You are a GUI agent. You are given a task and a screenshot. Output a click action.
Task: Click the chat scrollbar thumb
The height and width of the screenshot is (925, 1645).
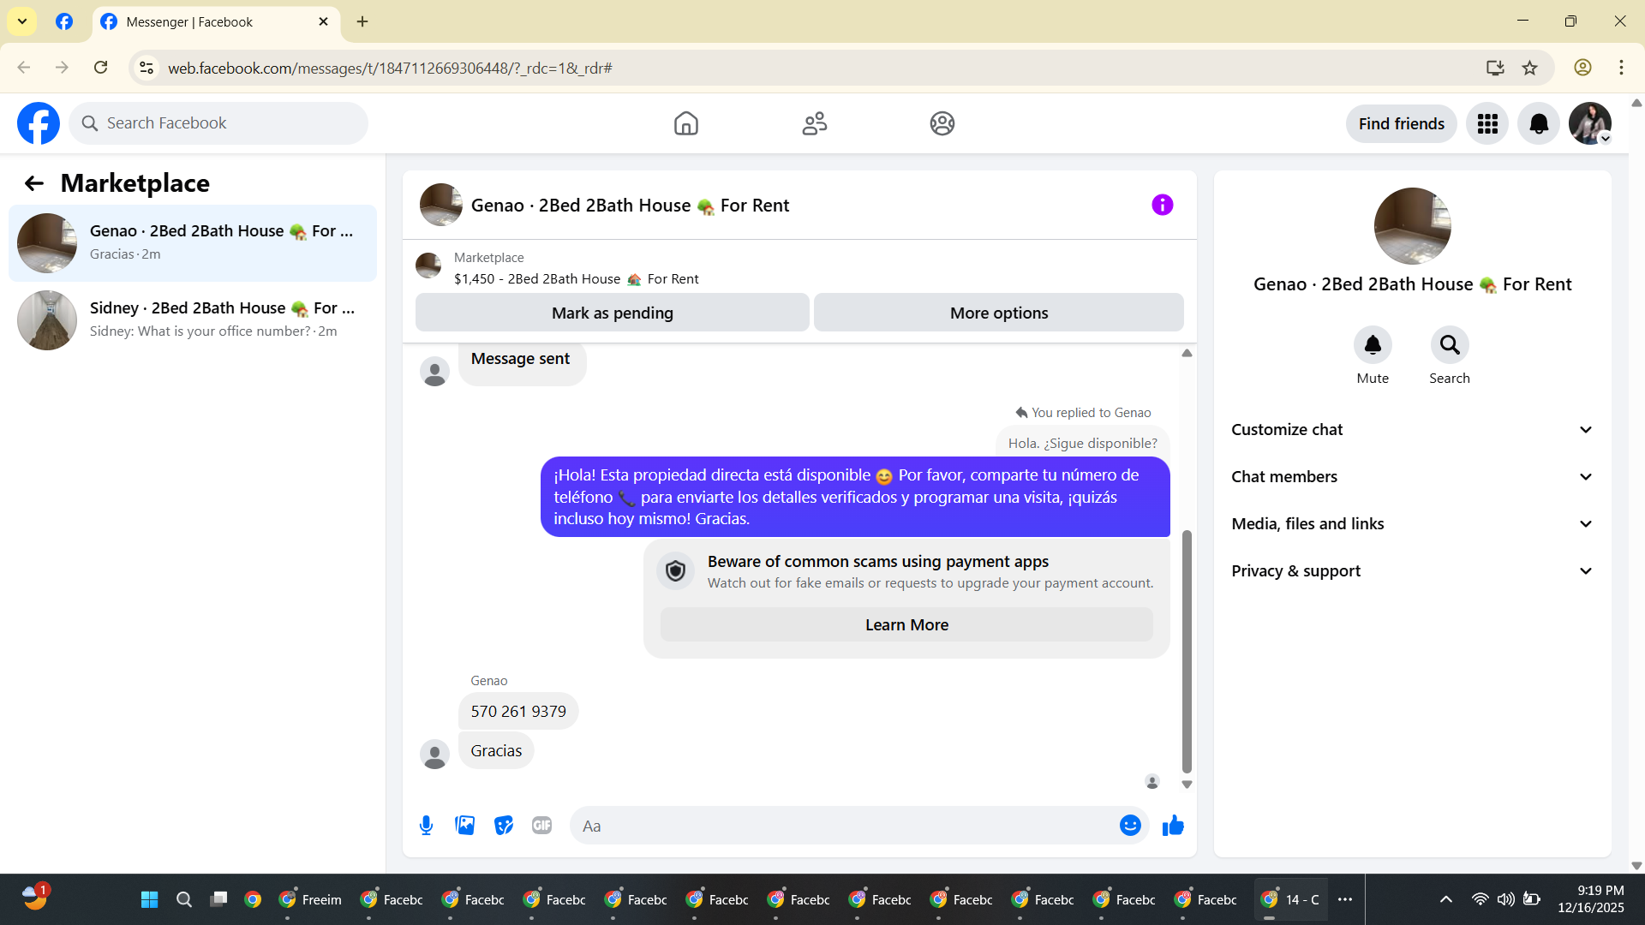(x=1187, y=652)
